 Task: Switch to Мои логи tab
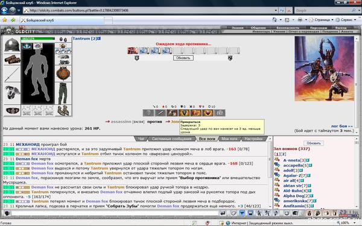tap(229, 139)
